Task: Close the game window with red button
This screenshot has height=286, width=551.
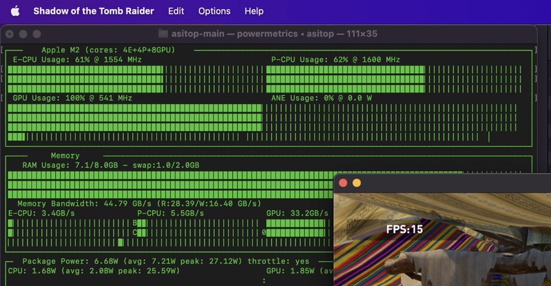Action: pos(343,183)
